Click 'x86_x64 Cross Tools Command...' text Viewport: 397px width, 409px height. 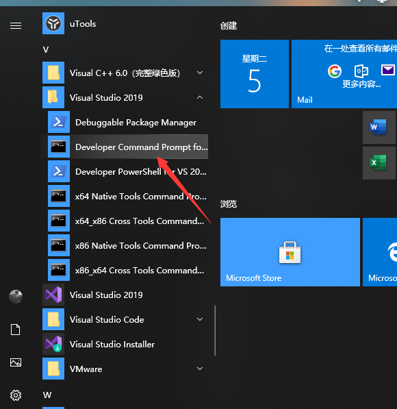[140, 270]
